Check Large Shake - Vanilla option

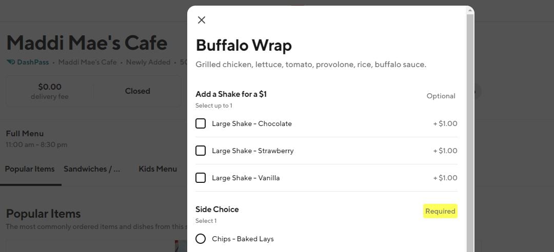[x=201, y=178]
